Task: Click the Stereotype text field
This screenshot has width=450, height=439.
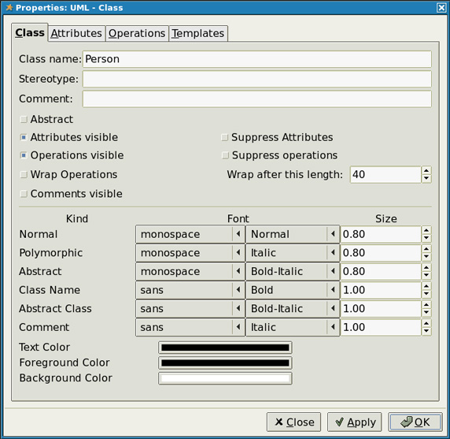Action: click(x=257, y=79)
